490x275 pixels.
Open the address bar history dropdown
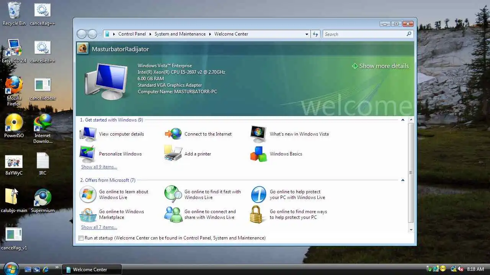(x=307, y=34)
